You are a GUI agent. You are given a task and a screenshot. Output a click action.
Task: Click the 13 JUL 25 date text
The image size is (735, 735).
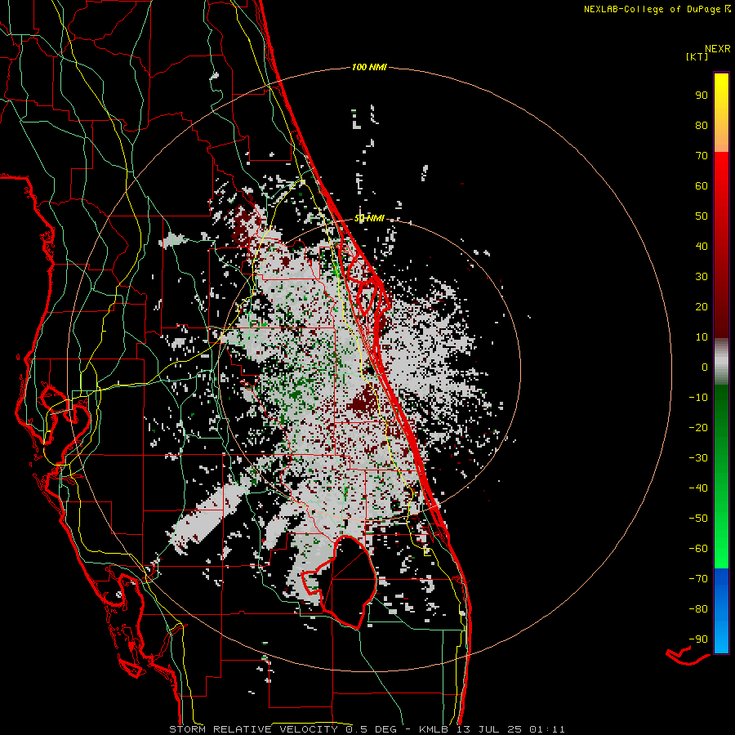[x=488, y=729]
